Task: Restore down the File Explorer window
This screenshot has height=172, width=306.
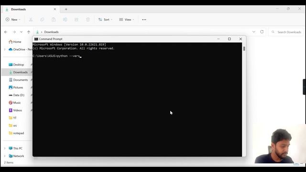Action: pyautogui.click(x=288, y=9)
